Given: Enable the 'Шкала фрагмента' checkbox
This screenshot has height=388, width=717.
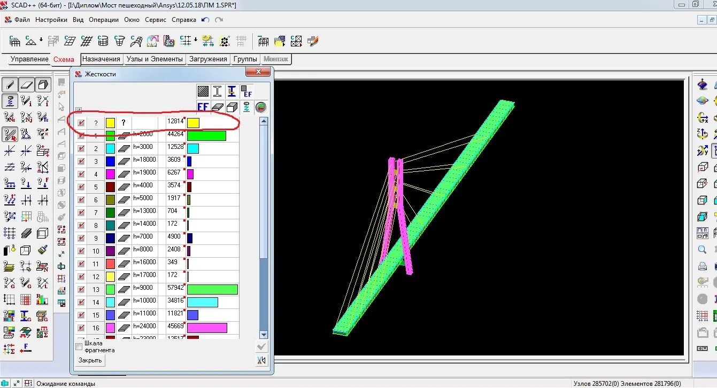Looking at the screenshot, I should [x=79, y=347].
